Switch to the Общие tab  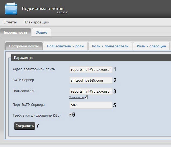click(41, 33)
